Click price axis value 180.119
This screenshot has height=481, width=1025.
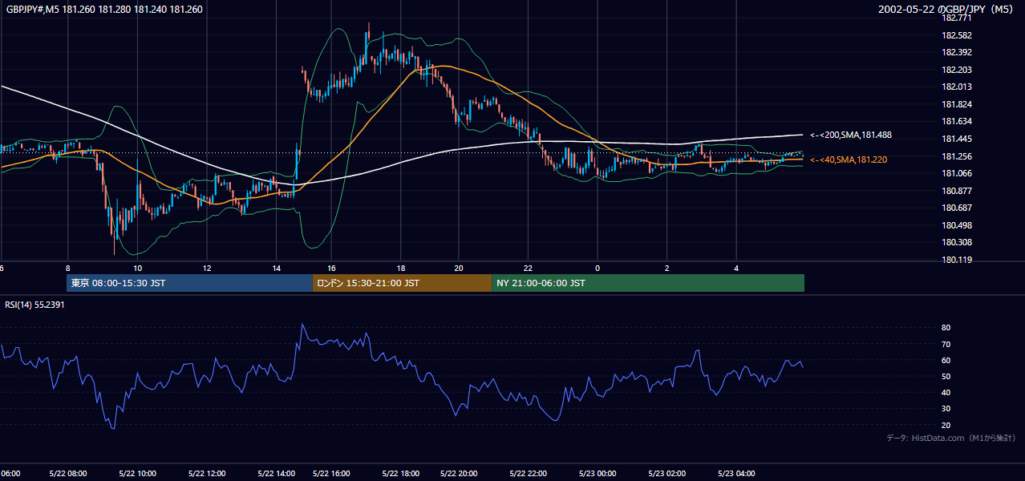956,260
